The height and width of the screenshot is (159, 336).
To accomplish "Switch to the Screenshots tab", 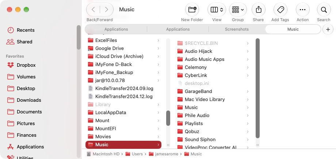I will point(237,29).
